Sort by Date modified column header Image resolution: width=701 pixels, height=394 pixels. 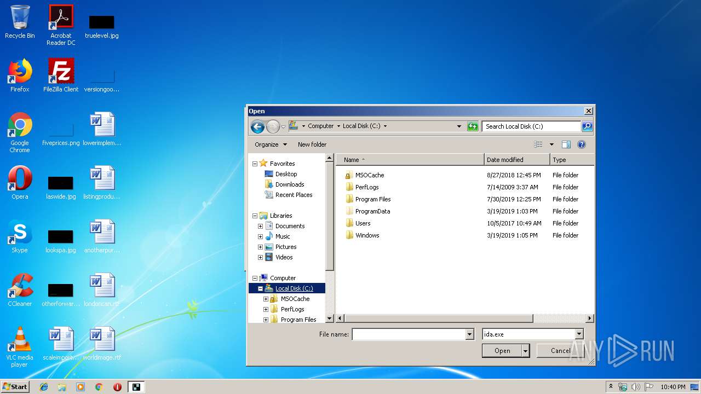pyautogui.click(x=517, y=160)
